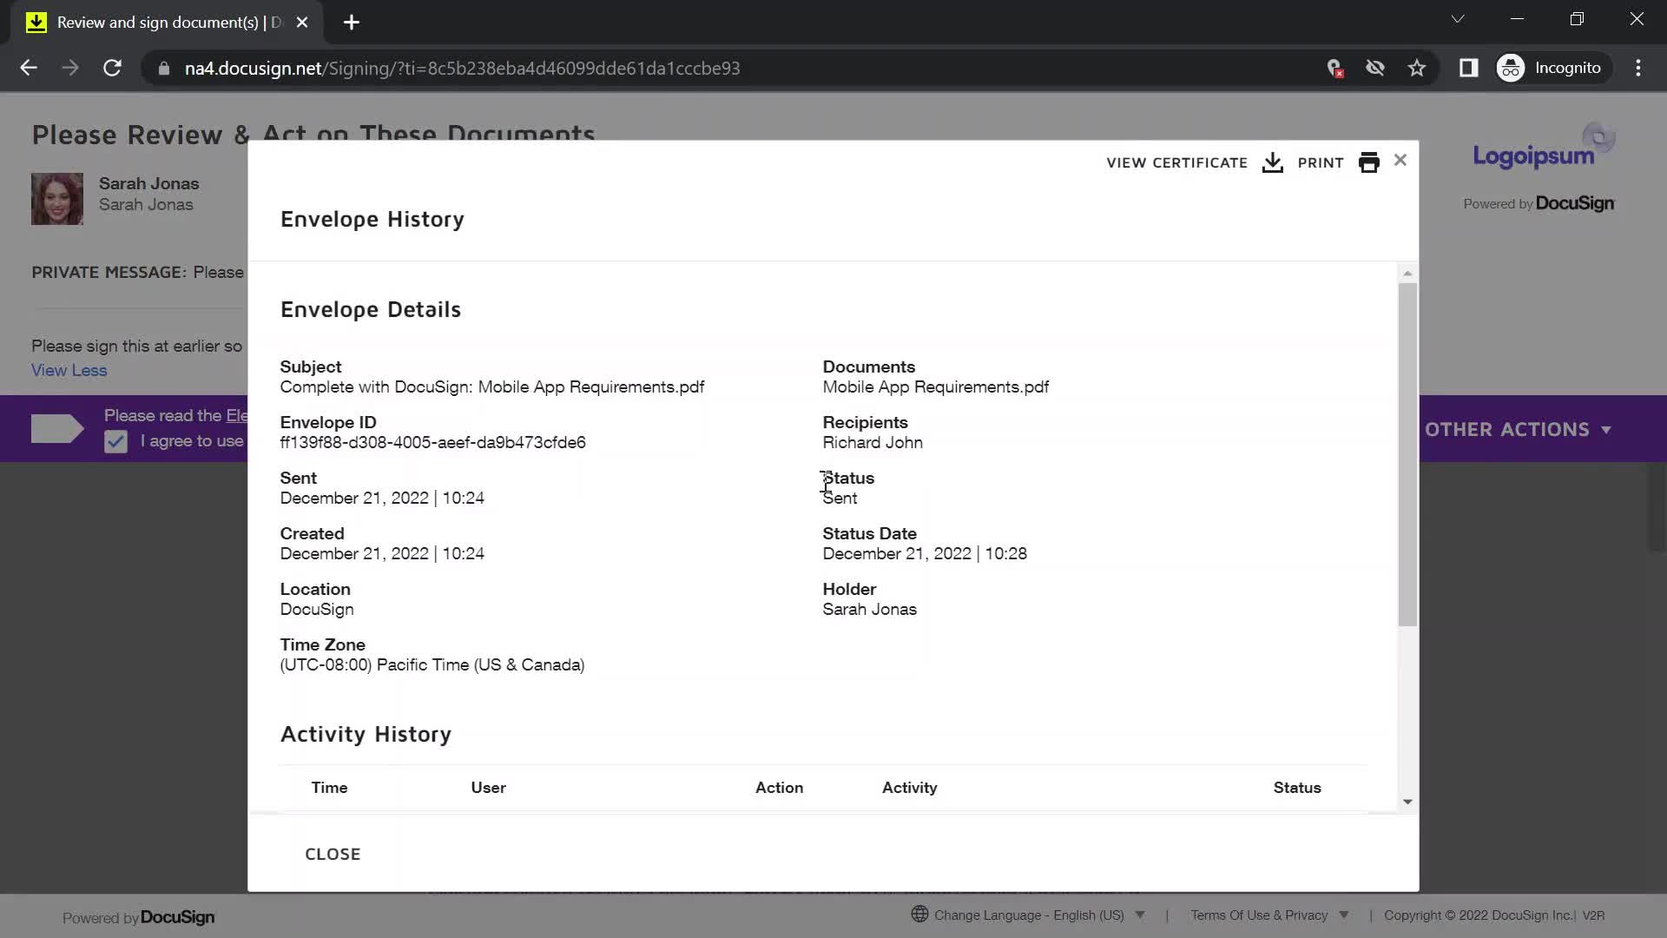The height and width of the screenshot is (938, 1667).
Task: Click the PRINT text label
Action: tap(1321, 162)
